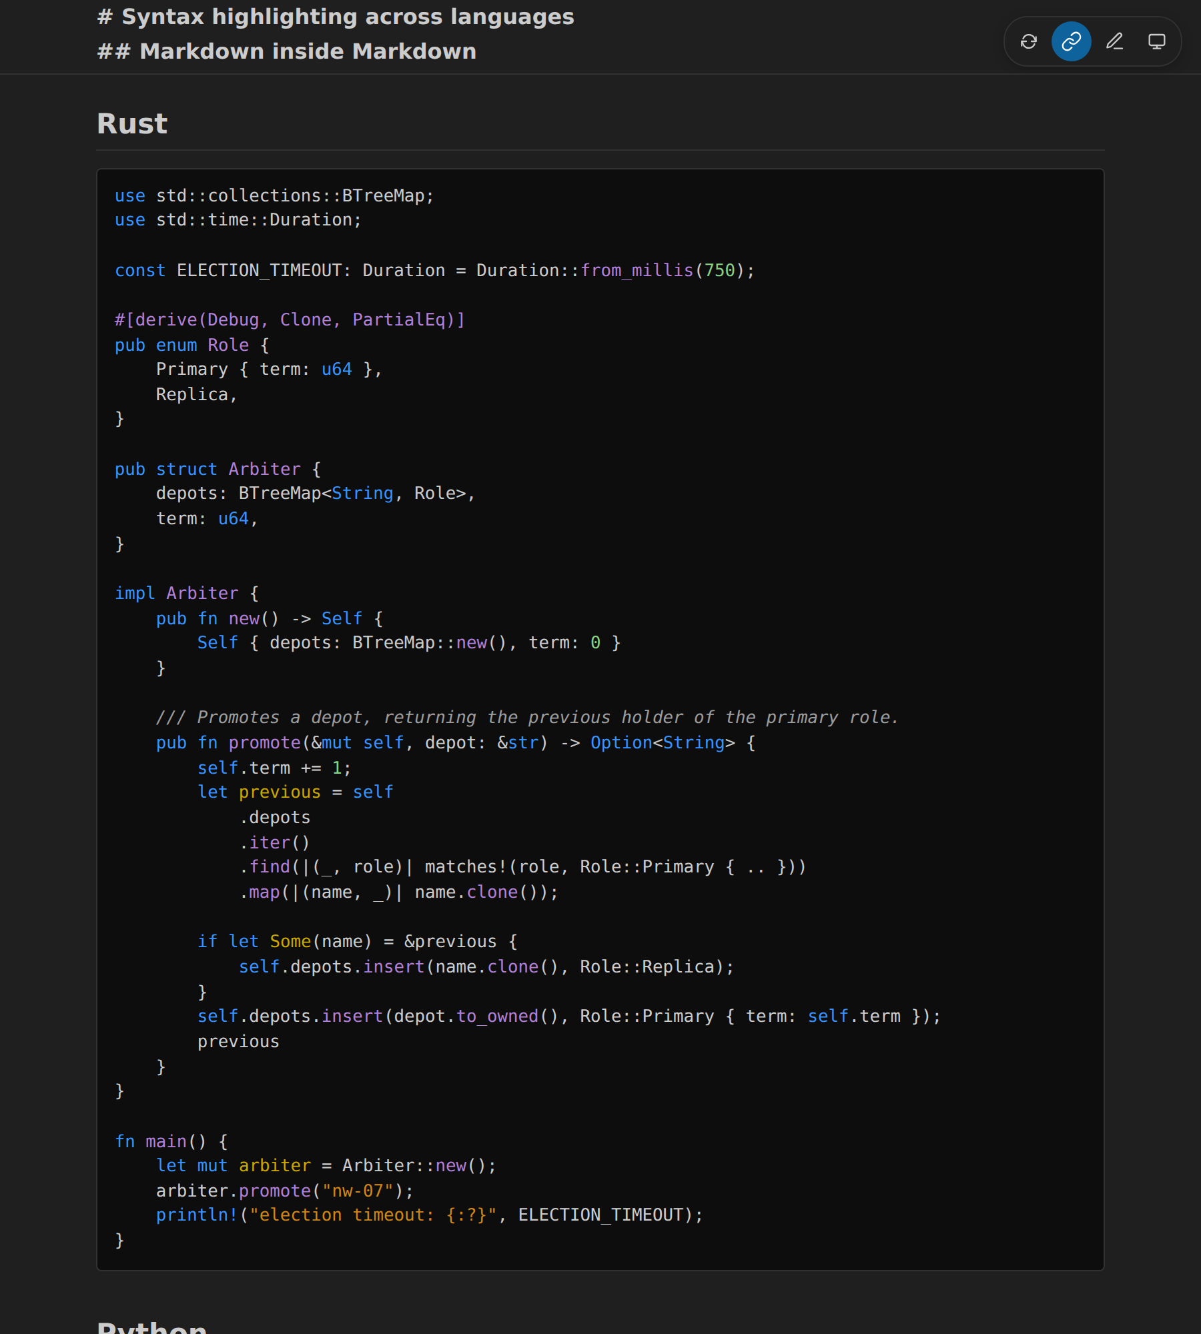Click the monitor presentation icon
The image size is (1201, 1334).
(1157, 41)
